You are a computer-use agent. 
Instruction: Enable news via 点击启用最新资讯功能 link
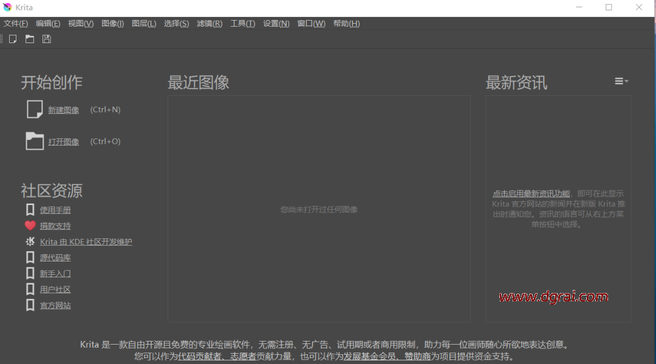(531, 194)
